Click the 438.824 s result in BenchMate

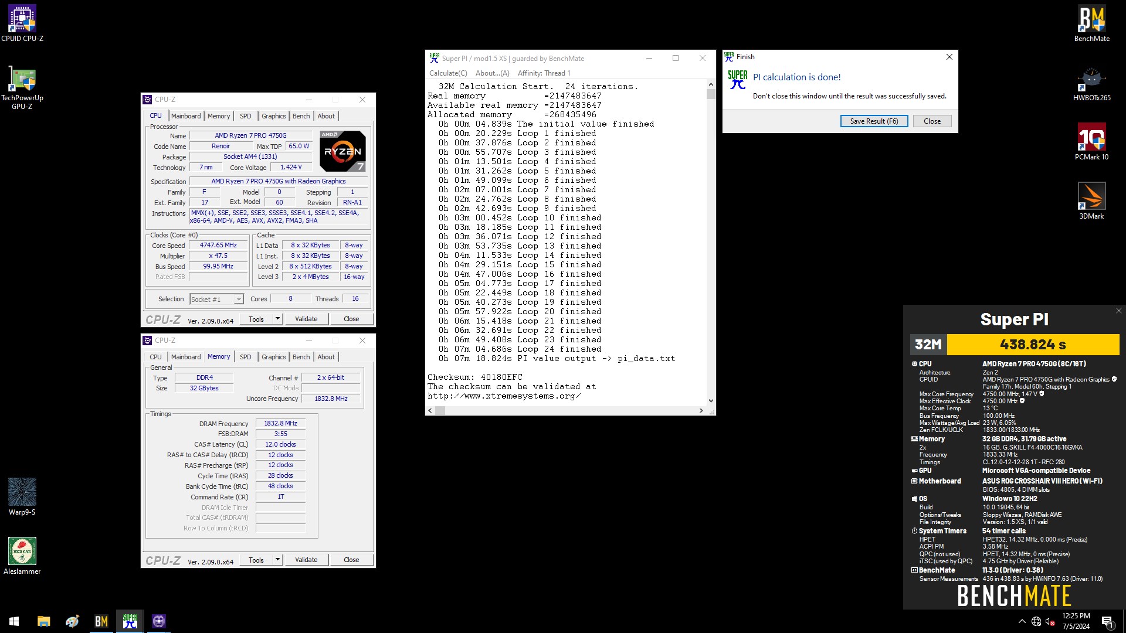(x=1033, y=345)
